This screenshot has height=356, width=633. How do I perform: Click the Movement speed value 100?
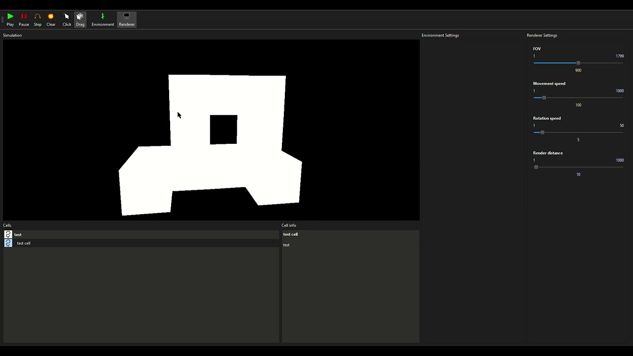coord(578,105)
